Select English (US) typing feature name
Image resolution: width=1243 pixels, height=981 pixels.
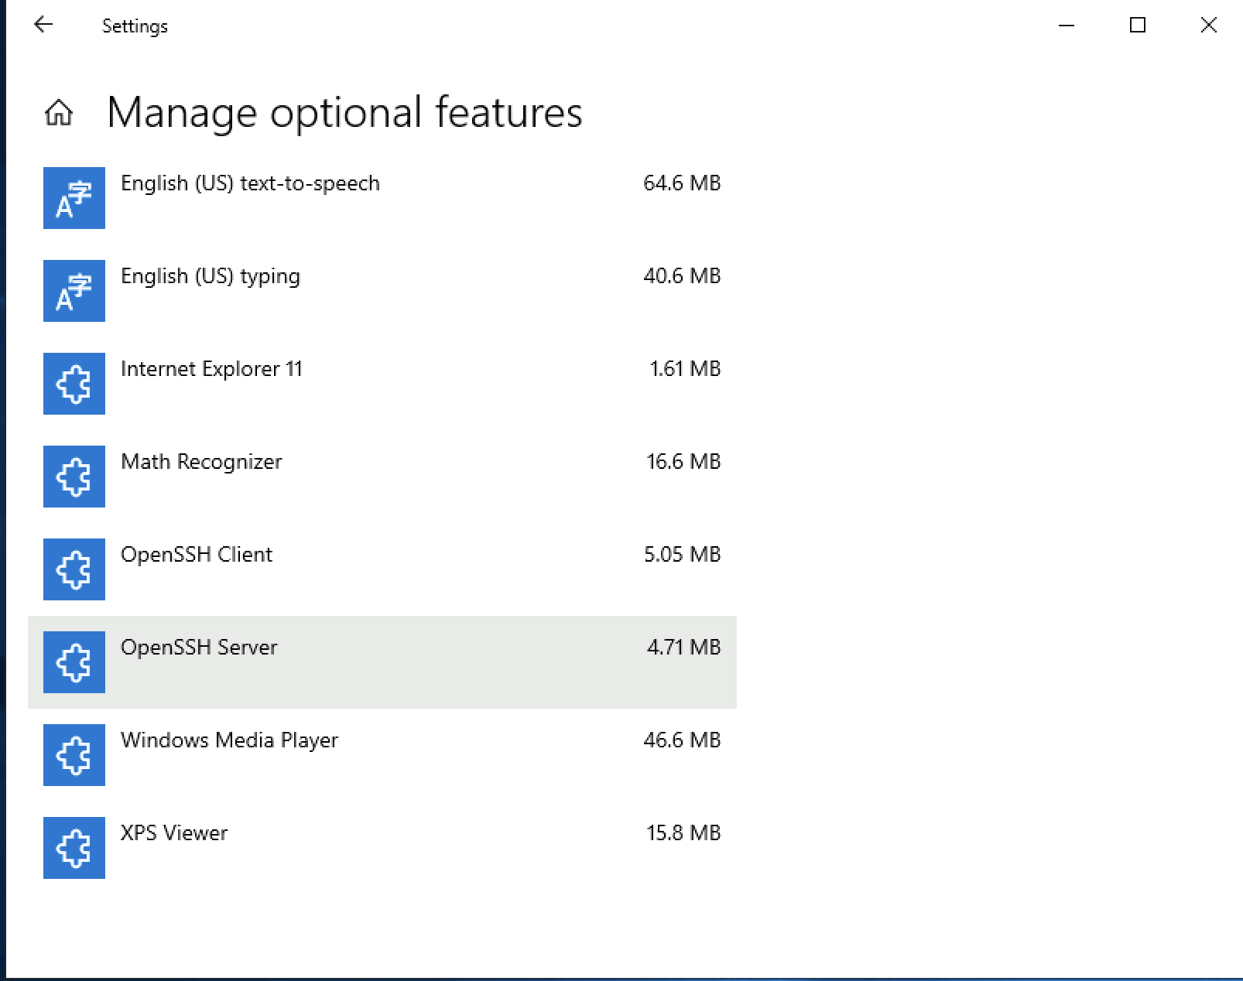point(211,277)
